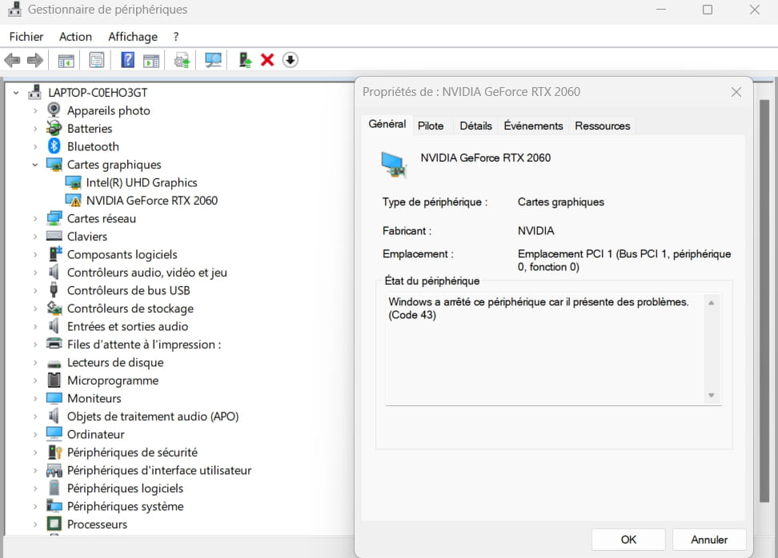Click the red X Uninstall device icon
The width and height of the screenshot is (778, 558).
click(267, 60)
